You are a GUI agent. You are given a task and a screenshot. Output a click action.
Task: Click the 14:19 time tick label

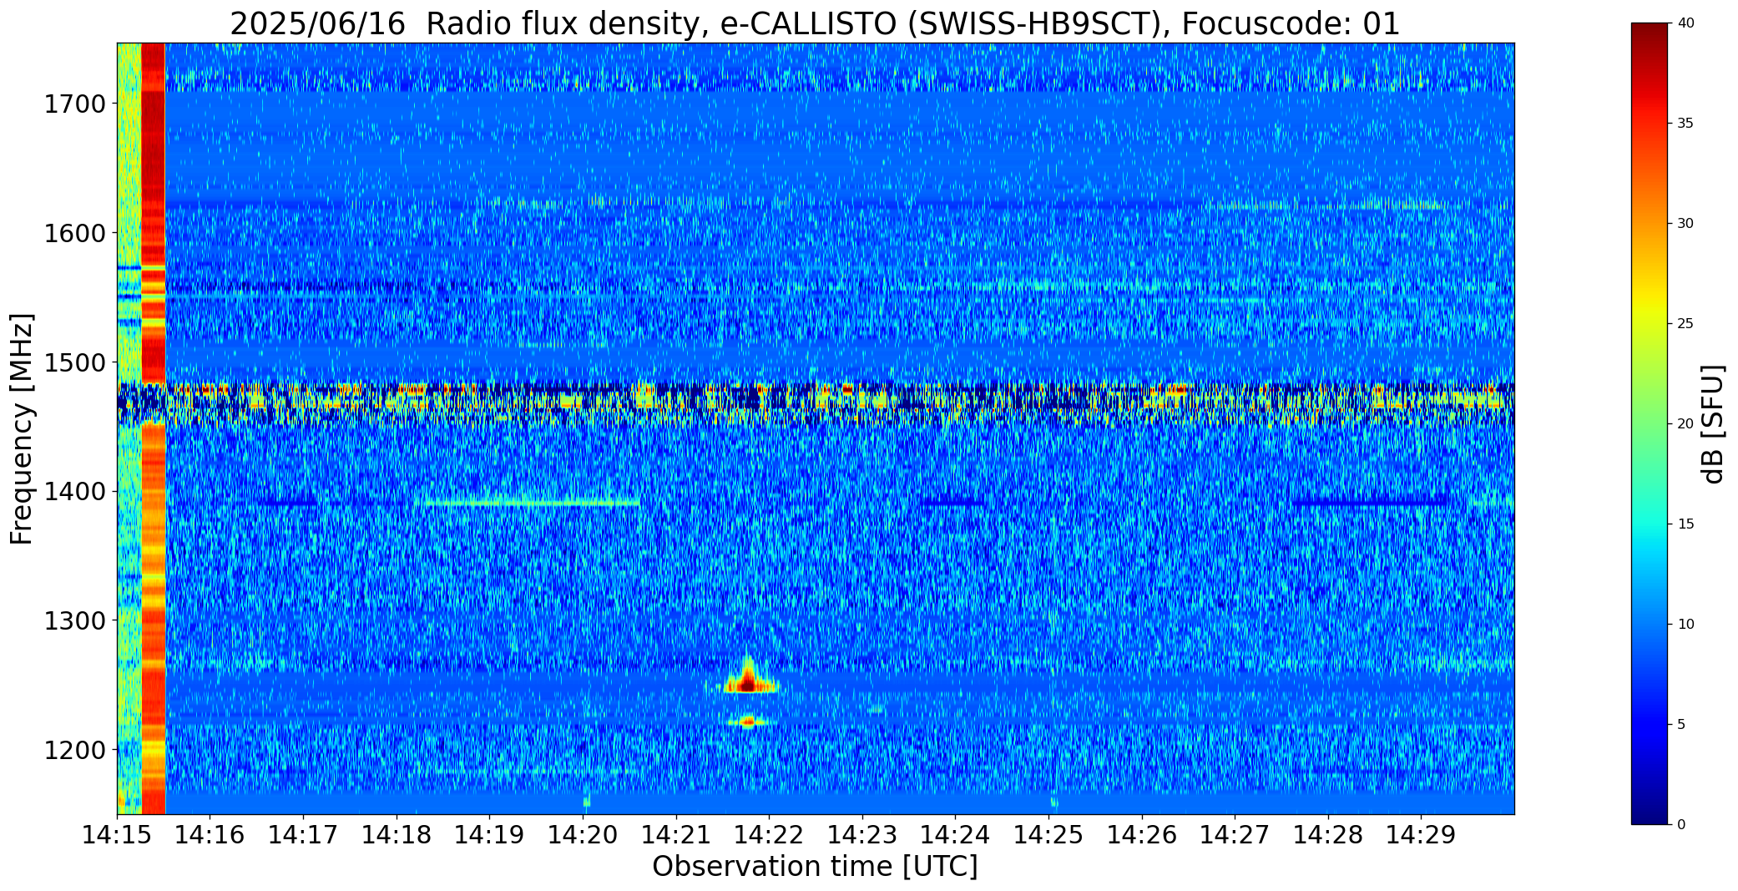point(490,834)
